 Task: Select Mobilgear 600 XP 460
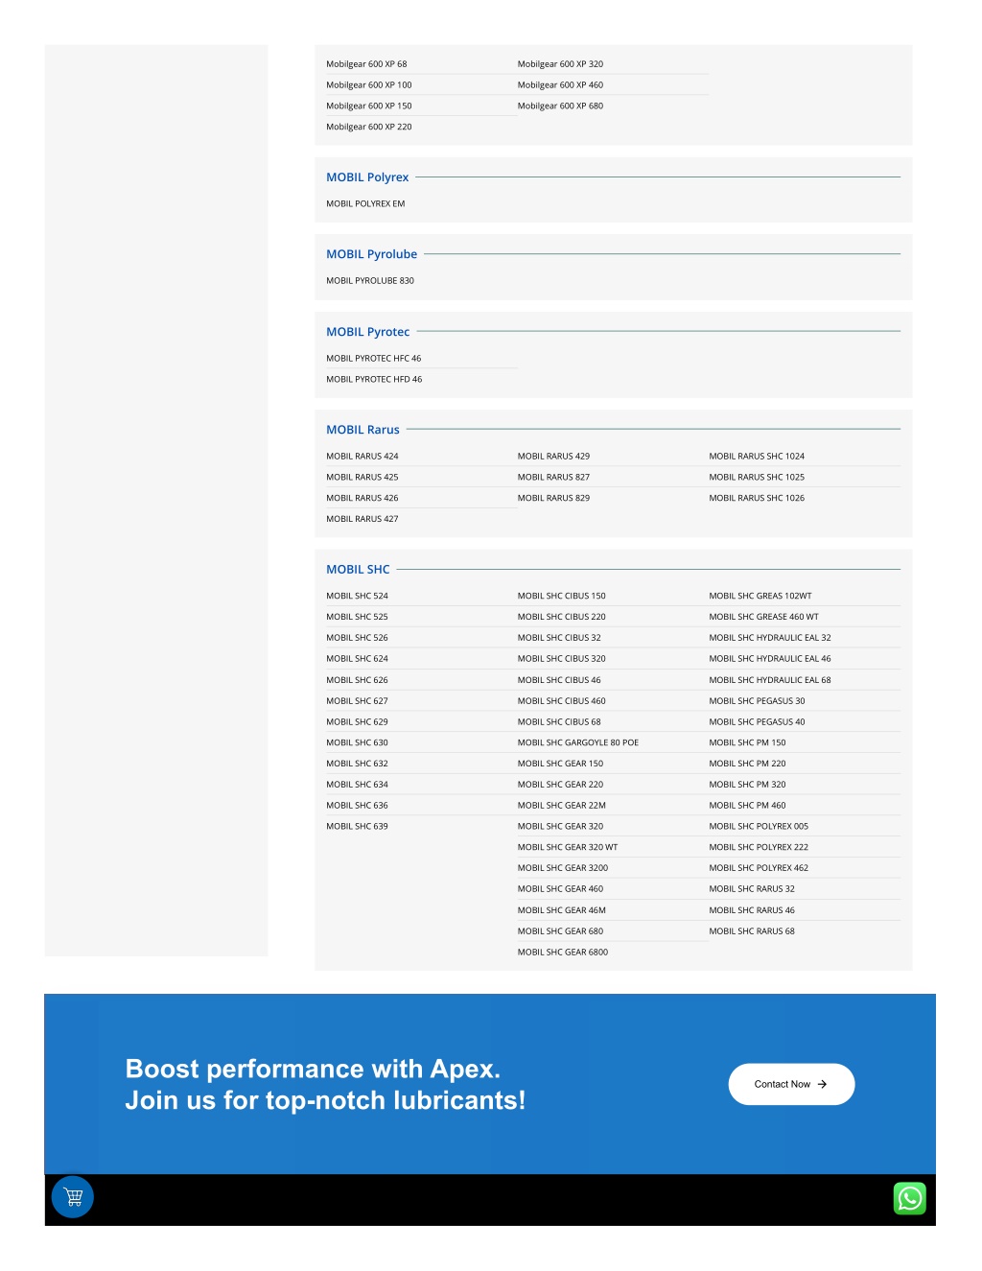(x=560, y=85)
